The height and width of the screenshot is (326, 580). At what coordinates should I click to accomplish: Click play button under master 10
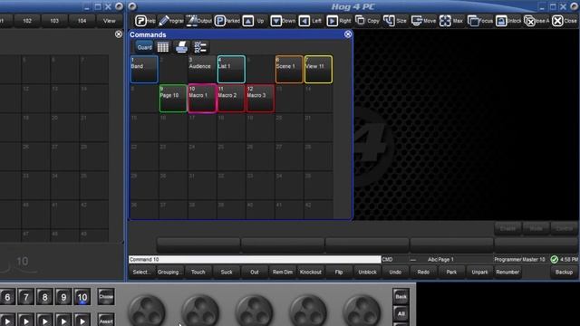82,320
